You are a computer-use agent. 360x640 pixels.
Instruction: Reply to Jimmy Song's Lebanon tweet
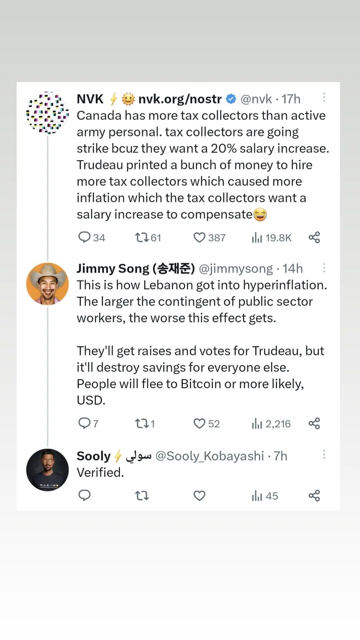pyautogui.click(x=84, y=423)
